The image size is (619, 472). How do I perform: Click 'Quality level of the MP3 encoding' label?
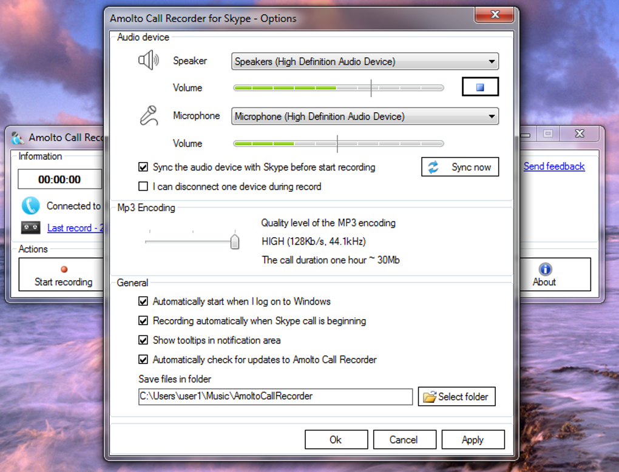[x=328, y=223]
